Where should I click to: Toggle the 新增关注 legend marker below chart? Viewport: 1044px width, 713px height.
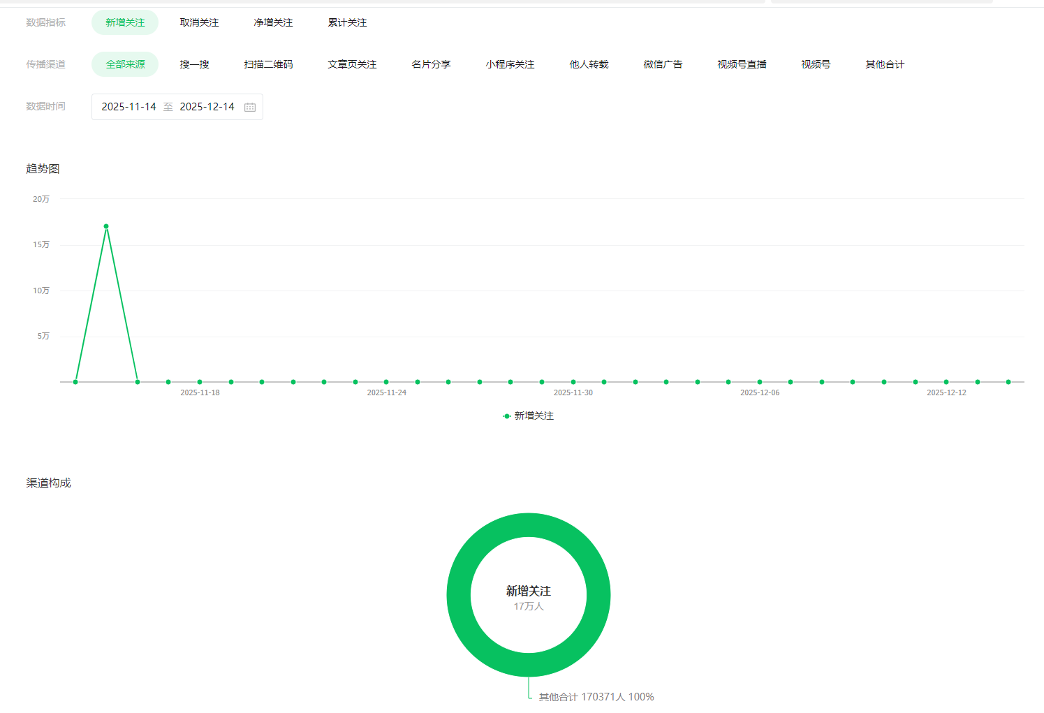point(508,416)
